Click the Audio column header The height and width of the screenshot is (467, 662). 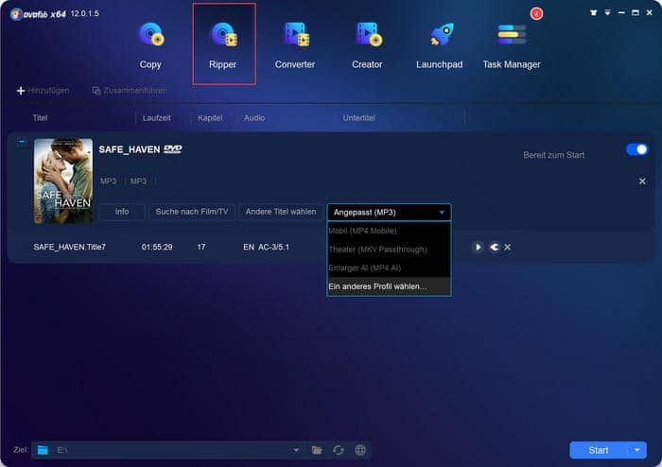[x=254, y=118]
